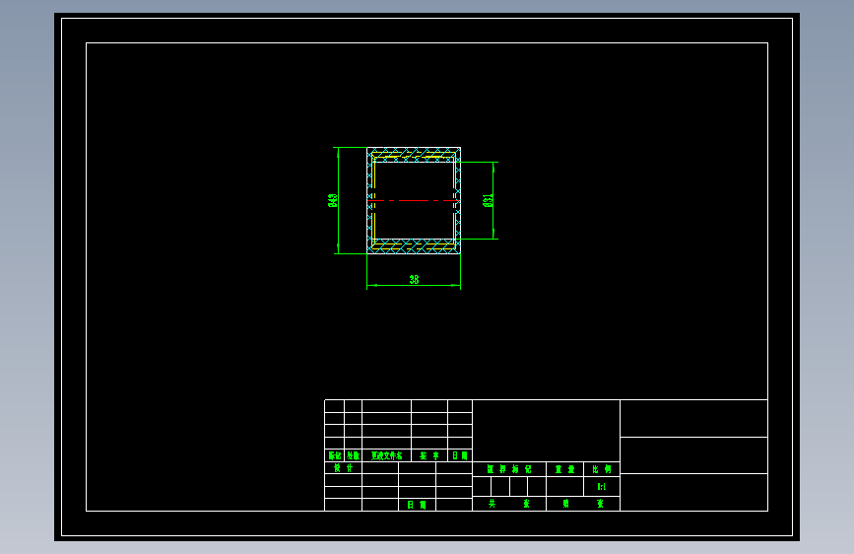Click the "日期" label in the bottom row
The image size is (854, 554).
(417, 505)
